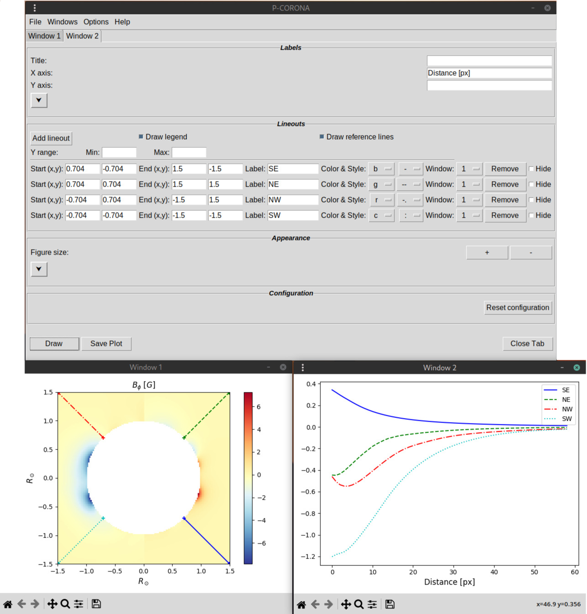This screenshot has height=614, width=587.
Task: Go forward in Window 2 plot toolbar
Action: 329,604
